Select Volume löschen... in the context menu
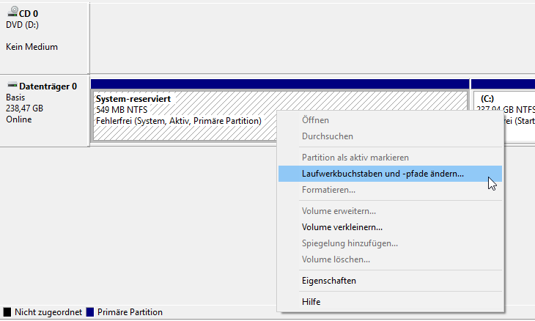Image resolution: width=535 pixels, height=321 pixels. pyautogui.click(x=336, y=259)
